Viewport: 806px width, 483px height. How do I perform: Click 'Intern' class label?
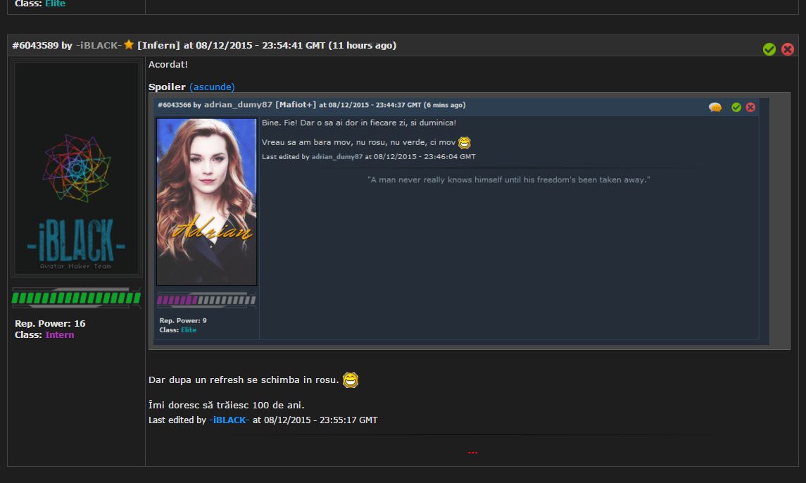(60, 335)
